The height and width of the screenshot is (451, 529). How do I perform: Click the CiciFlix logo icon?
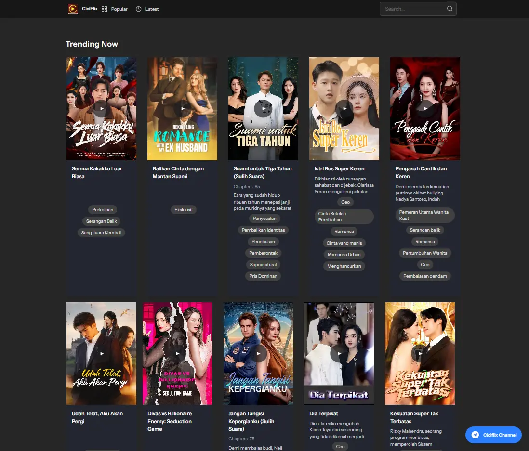click(x=73, y=9)
